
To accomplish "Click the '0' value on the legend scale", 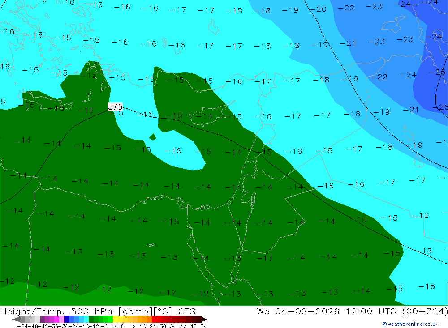I will [x=114, y=326].
